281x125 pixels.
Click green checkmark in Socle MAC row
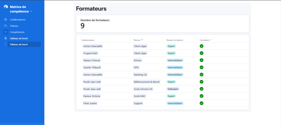tap(201, 96)
